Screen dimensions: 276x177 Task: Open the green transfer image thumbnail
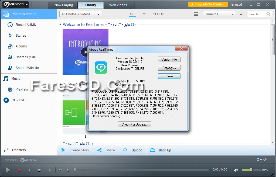point(74,113)
